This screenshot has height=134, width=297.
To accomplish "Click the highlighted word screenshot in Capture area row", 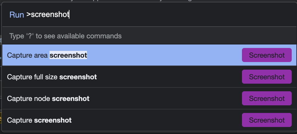I will coord(68,55).
